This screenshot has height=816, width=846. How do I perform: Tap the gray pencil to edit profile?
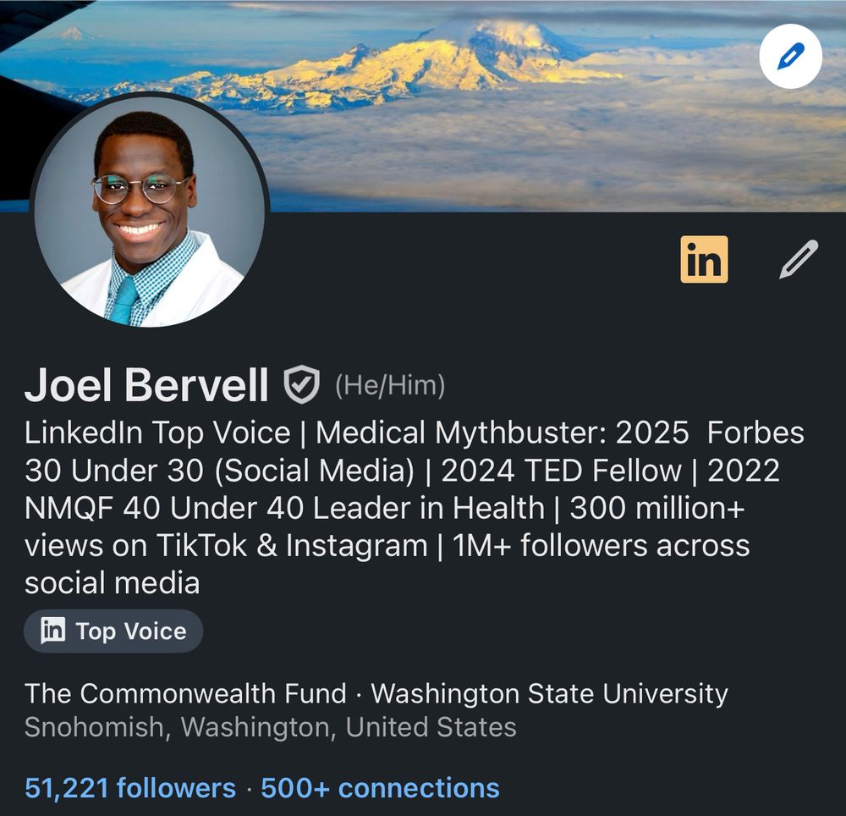[799, 259]
